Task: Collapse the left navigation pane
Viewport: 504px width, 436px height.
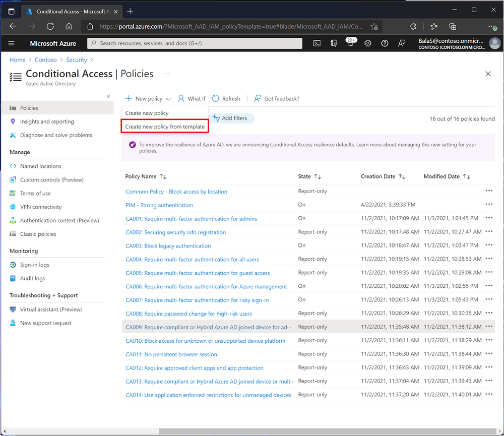Action: [x=108, y=96]
